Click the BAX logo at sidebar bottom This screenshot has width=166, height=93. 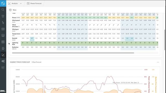(3, 91)
